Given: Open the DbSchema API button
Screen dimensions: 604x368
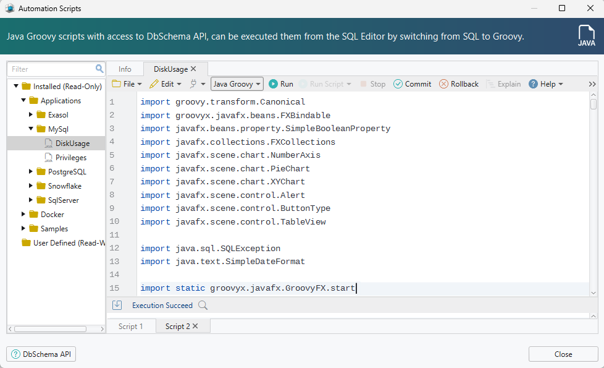Looking at the screenshot, I should [x=41, y=354].
